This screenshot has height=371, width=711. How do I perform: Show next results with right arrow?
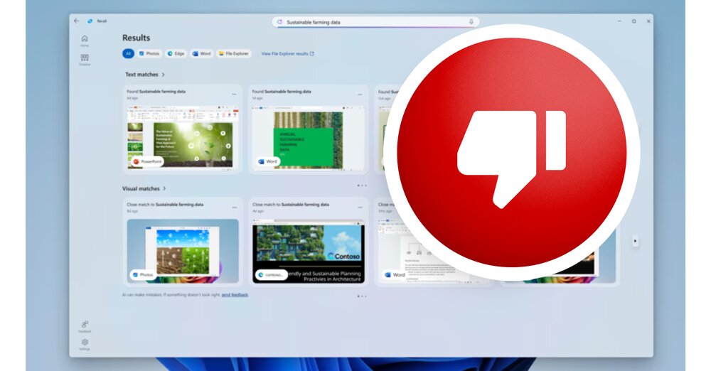pyautogui.click(x=635, y=241)
